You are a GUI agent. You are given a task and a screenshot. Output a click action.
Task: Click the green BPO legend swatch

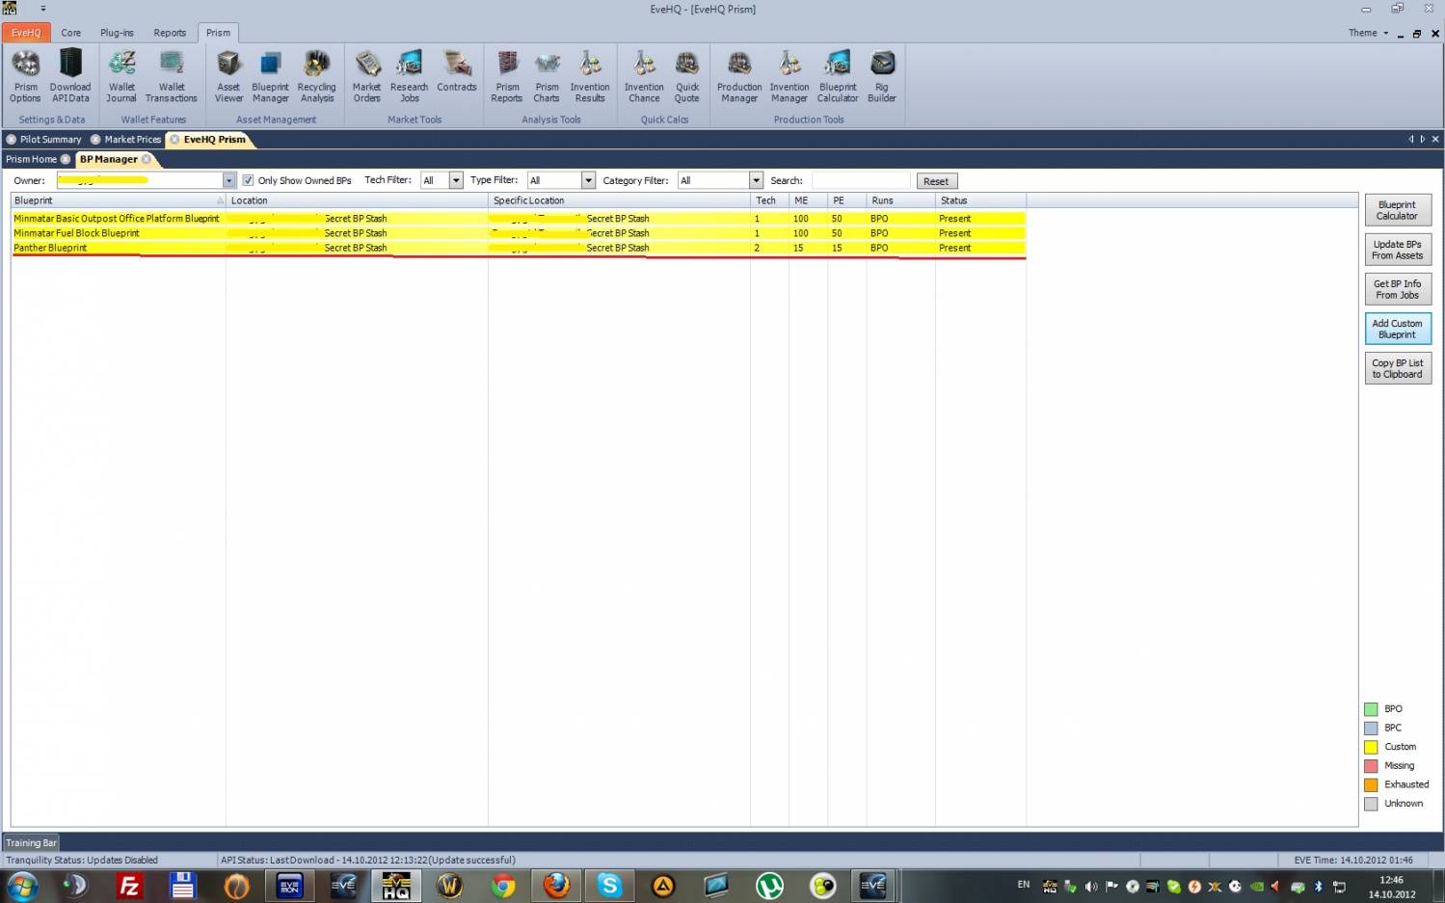click(1371, 709)
